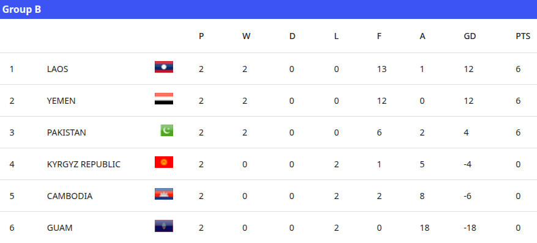The width and height of the screenshot is (537, 243).
Task: Open the YEMEN team name
Action: pyautogui.click(x=61, y=101)
